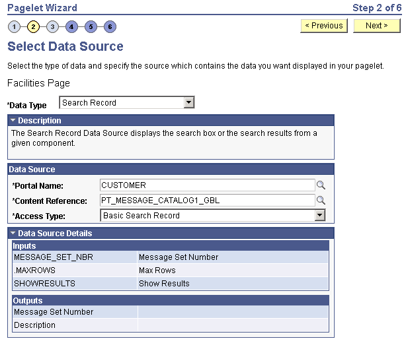
Task: Edit the Portal Name field
Action: click(x=207, y=185)
